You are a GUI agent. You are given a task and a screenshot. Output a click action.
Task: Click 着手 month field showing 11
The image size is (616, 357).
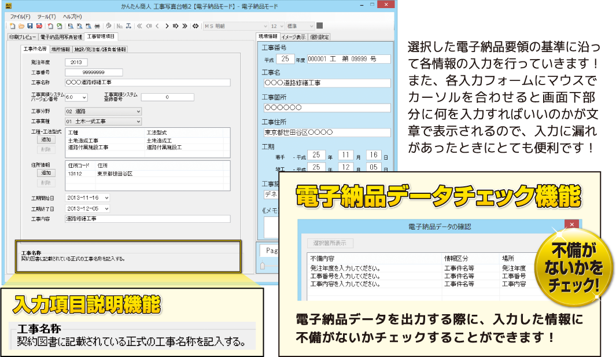coord(345,155)
